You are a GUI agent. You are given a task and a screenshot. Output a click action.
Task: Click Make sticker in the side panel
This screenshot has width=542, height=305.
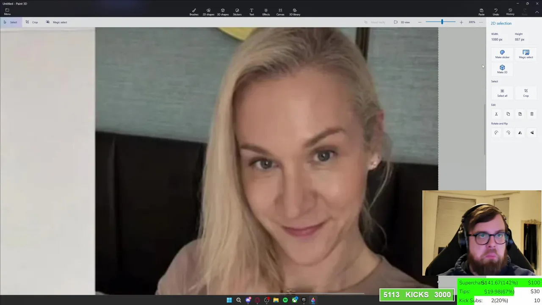502,54
